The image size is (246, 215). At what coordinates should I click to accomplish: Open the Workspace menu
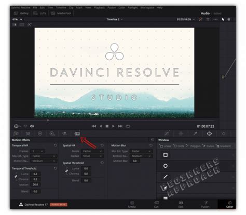pos(147,8)
